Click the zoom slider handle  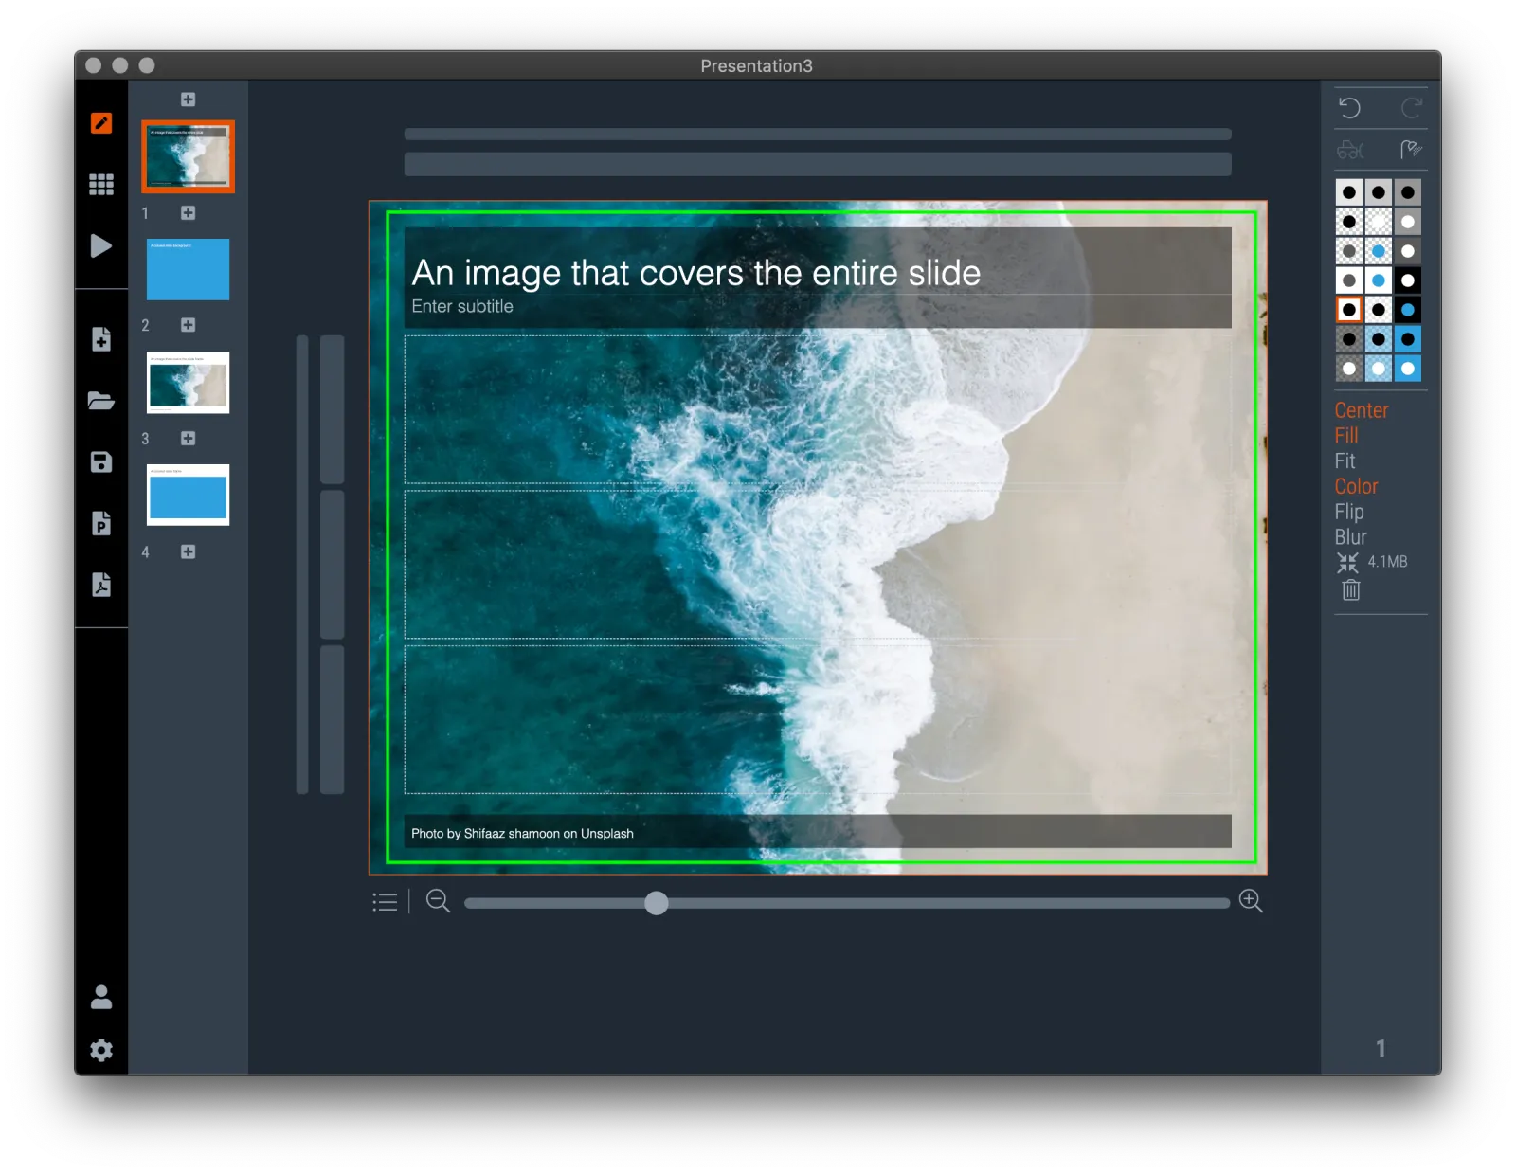click(x=657, y=903)
